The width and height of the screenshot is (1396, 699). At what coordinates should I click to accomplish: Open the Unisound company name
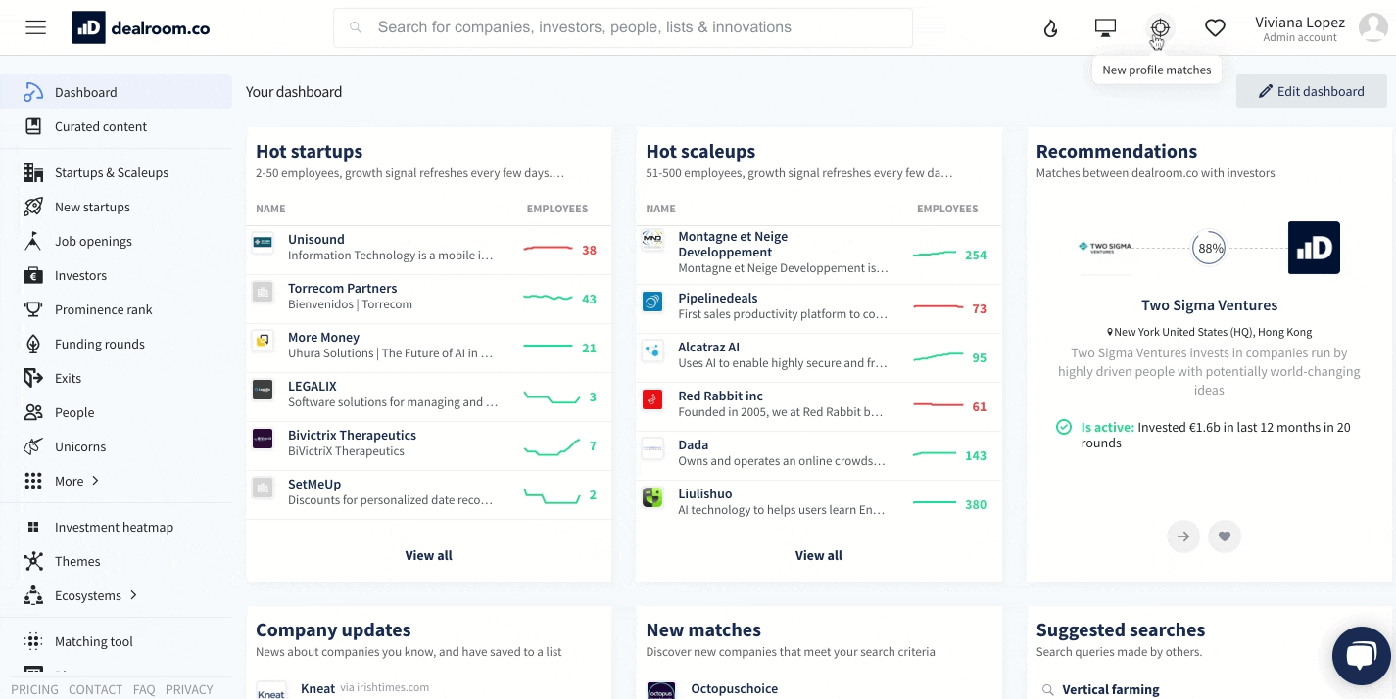[x=316, y=239]
